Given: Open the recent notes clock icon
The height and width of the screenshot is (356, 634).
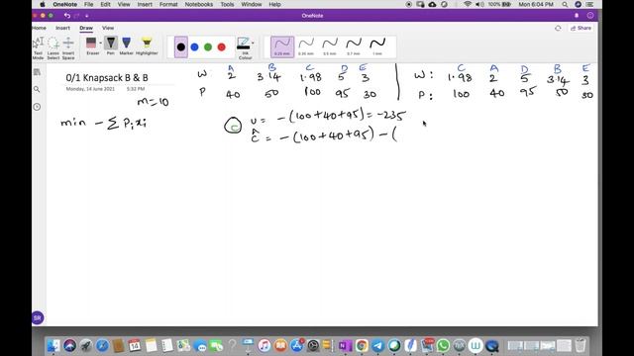Looking at the screenshot, I should (x=37, y=107).
